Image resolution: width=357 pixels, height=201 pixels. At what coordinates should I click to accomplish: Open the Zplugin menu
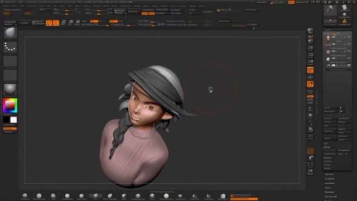192,6
